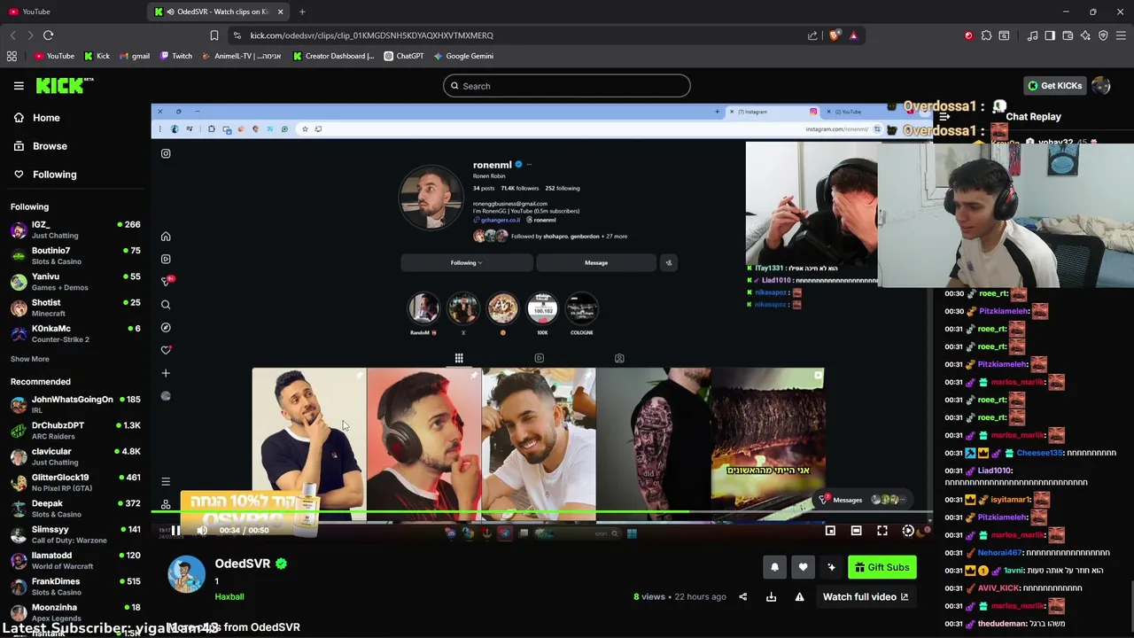Click the Message button in Instagram video
The height and width of the screenshot is (638, 1134).
coord(596,262)
